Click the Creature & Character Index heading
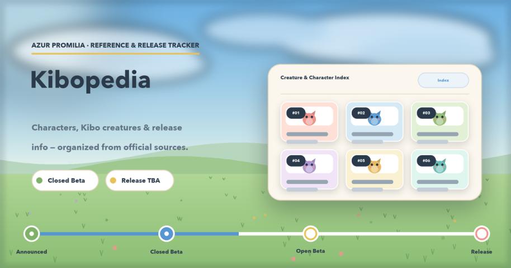Screen dimensions: 511x268 coord(315,78)
